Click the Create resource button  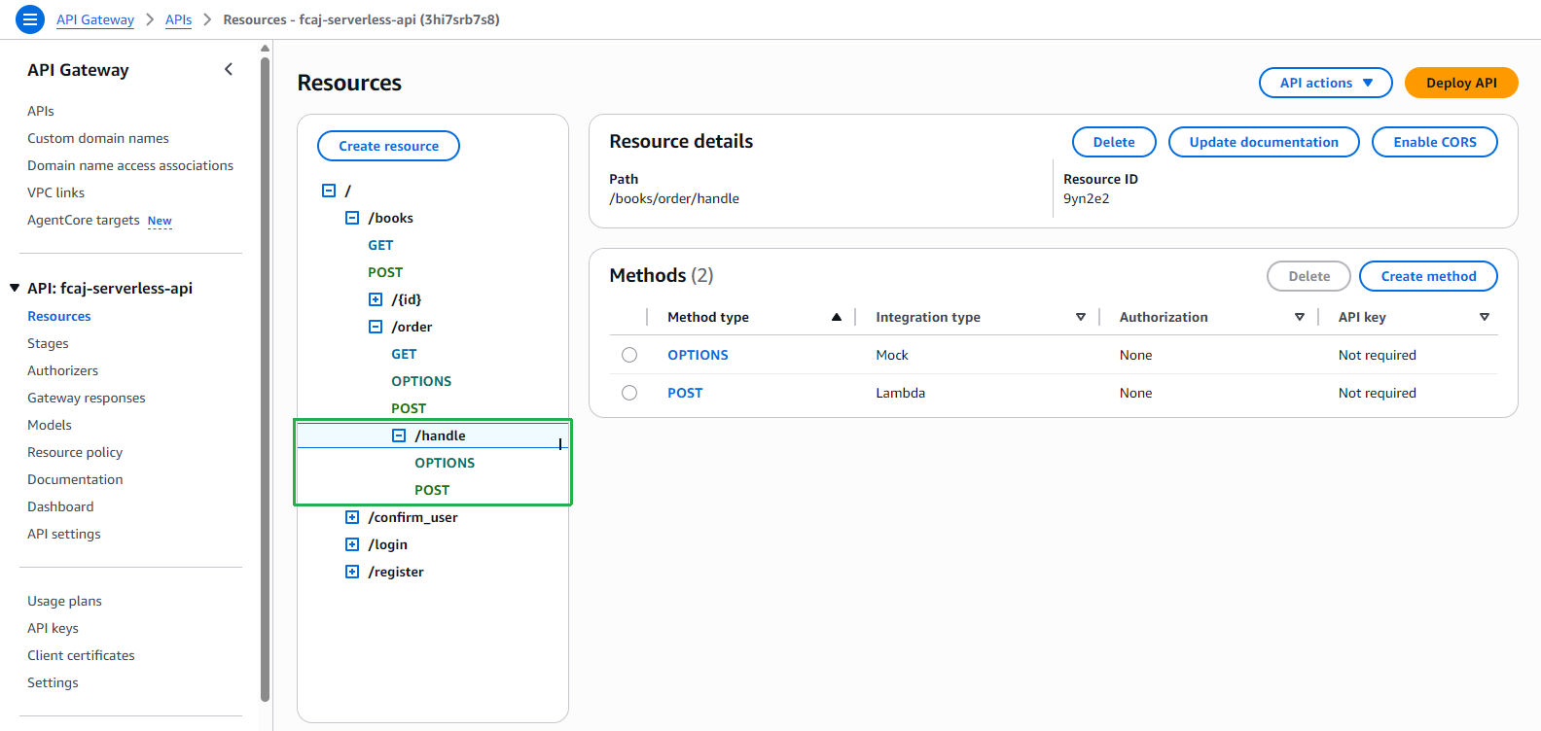[x=388, y=146]
